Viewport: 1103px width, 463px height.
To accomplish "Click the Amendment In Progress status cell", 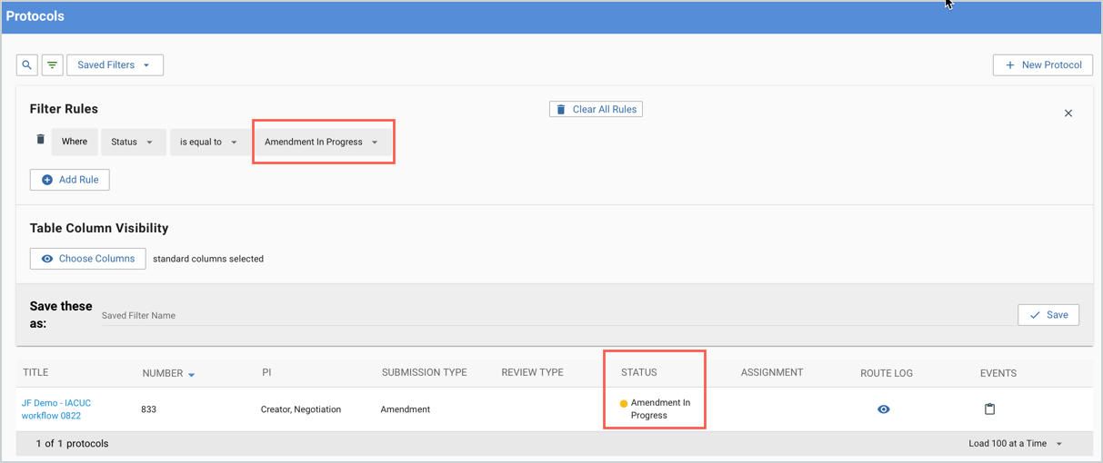I will pos(655,409).
